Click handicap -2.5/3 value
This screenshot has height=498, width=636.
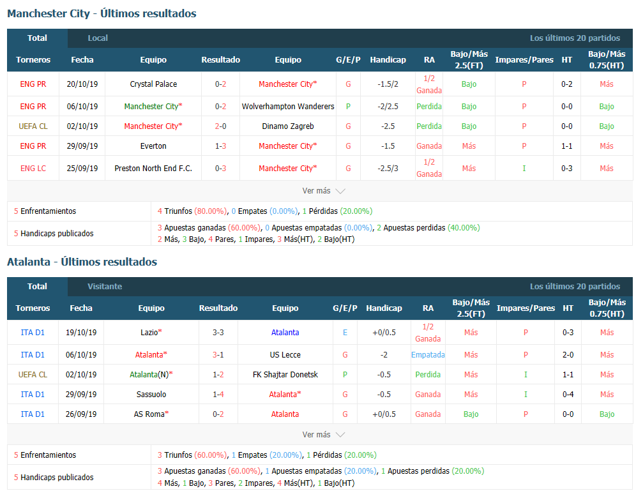[x=388, y=169]
